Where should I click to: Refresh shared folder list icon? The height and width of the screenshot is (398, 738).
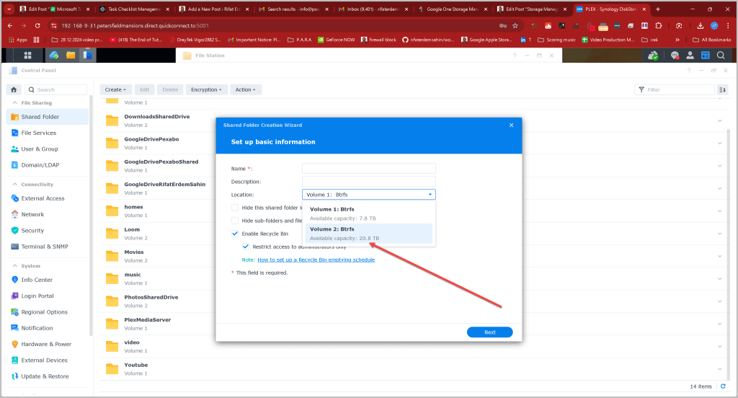click(723, 386)
